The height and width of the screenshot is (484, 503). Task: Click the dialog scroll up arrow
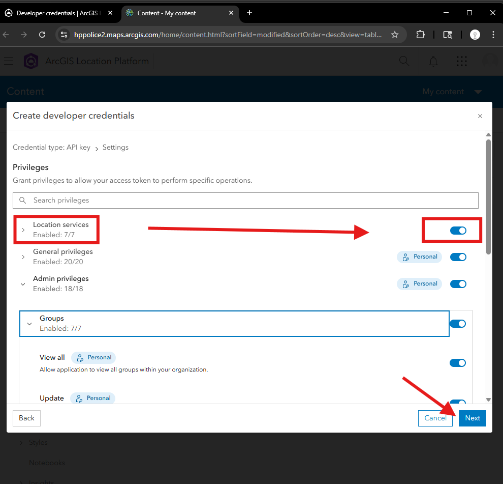(488, 135)
